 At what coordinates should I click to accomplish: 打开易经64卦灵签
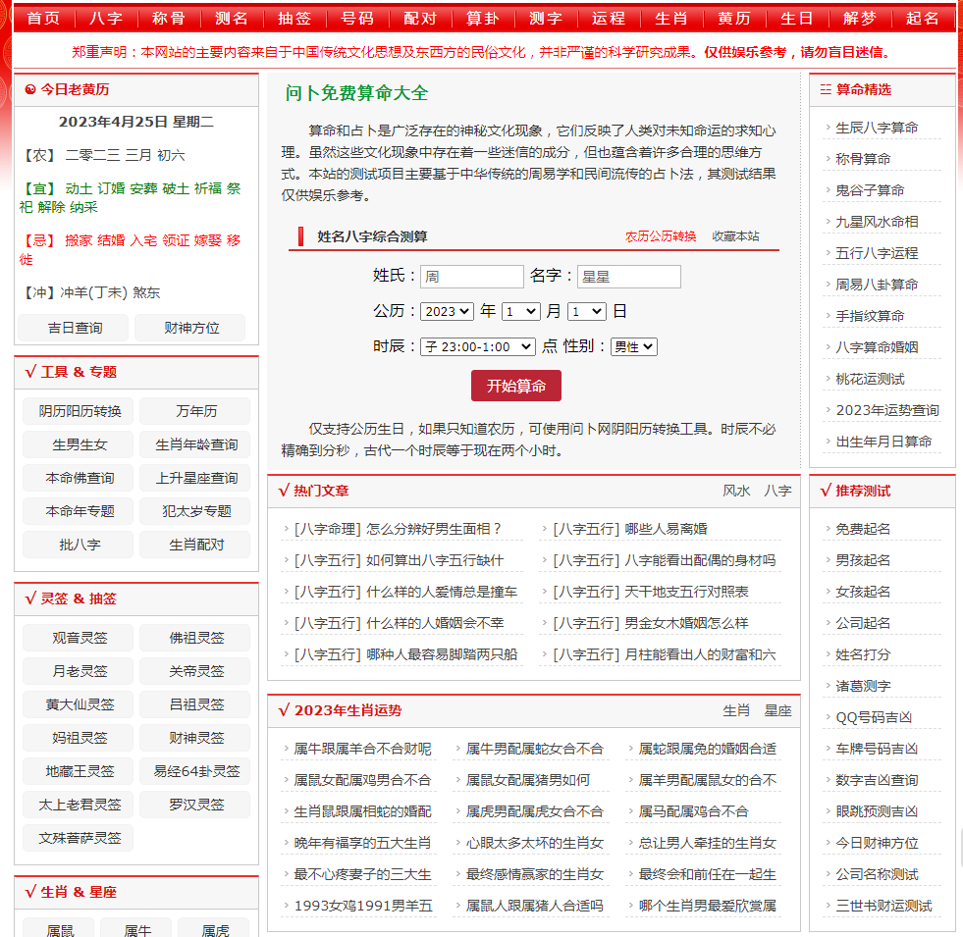coord(194,771)
